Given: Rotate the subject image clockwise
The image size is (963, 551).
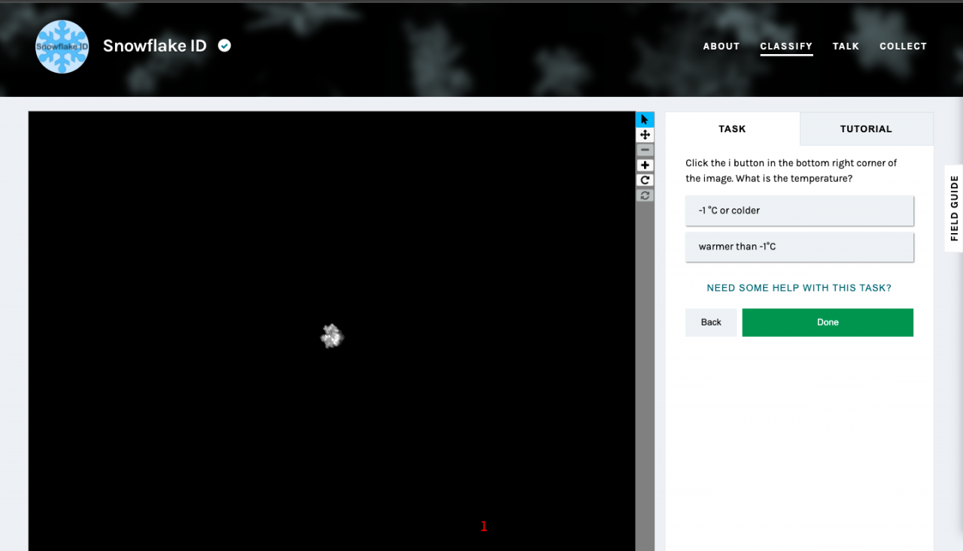Looking at the screenshot, I should 645,180.
